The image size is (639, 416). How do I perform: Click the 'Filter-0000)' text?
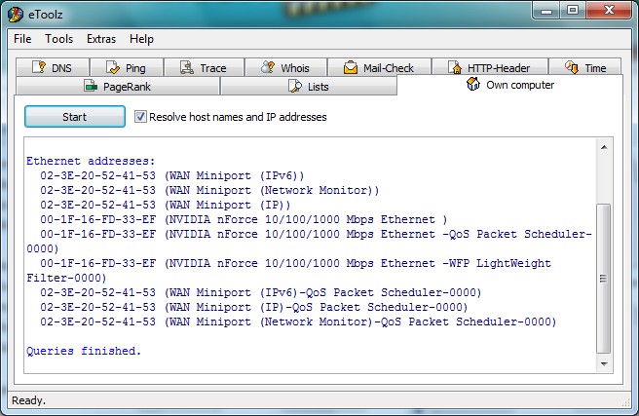pyautogui.click(x=66, y=278)
